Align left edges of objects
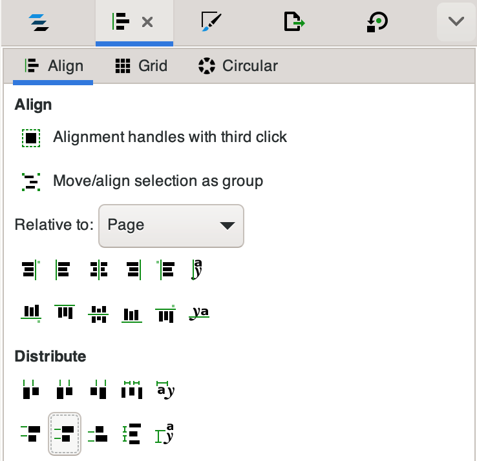Image resolution: width=477 pixels, height=461 pixels. pos(63,269)
